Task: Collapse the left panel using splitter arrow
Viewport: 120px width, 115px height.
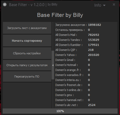Action: [53, 65]
